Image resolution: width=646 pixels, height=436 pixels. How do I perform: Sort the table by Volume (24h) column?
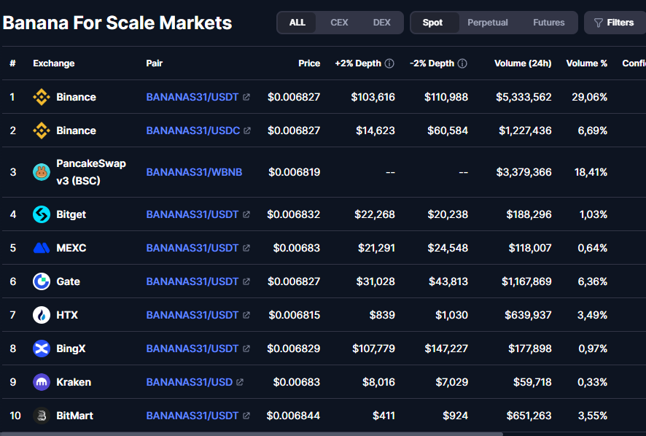click(522, 63)
